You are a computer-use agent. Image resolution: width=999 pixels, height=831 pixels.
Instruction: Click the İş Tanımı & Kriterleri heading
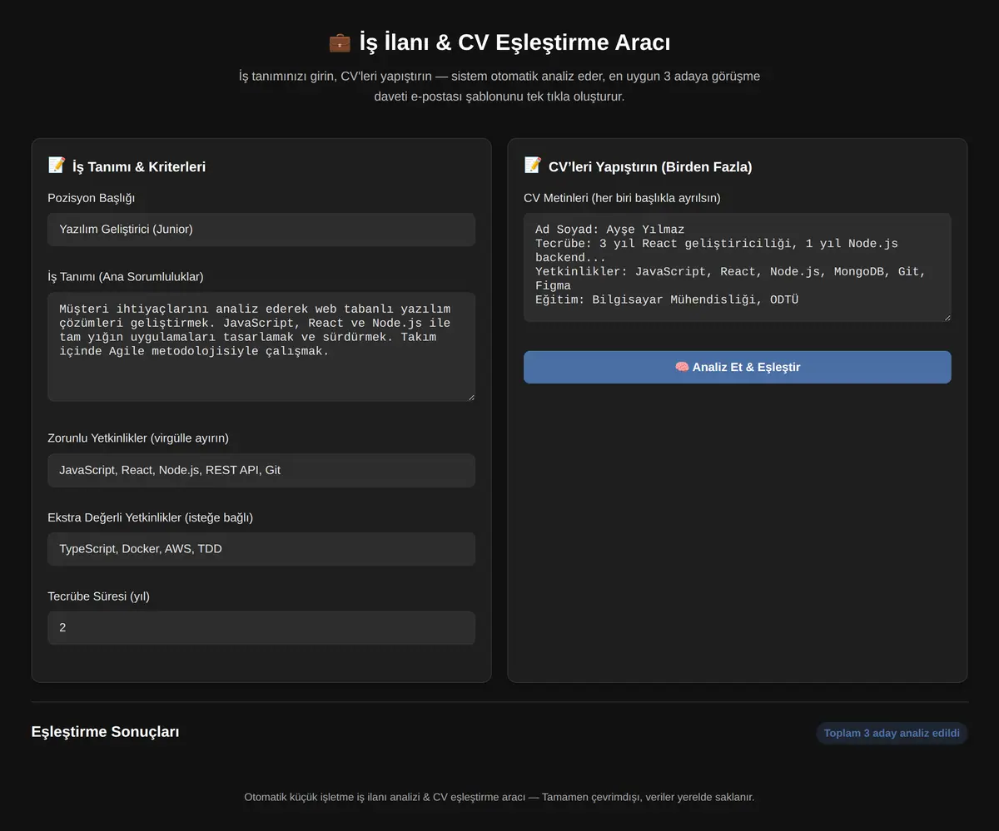click(x=139, y=166)
